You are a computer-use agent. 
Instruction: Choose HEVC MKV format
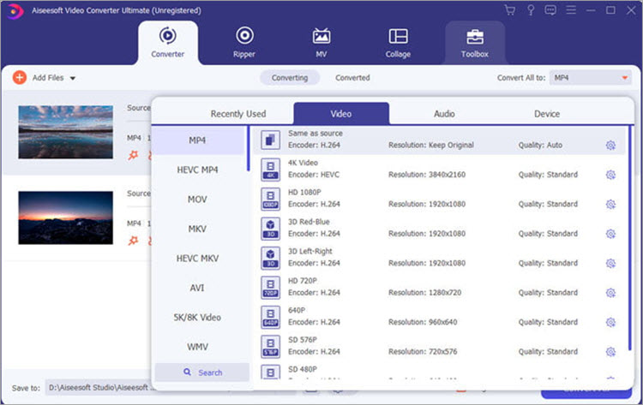(197, 258)
